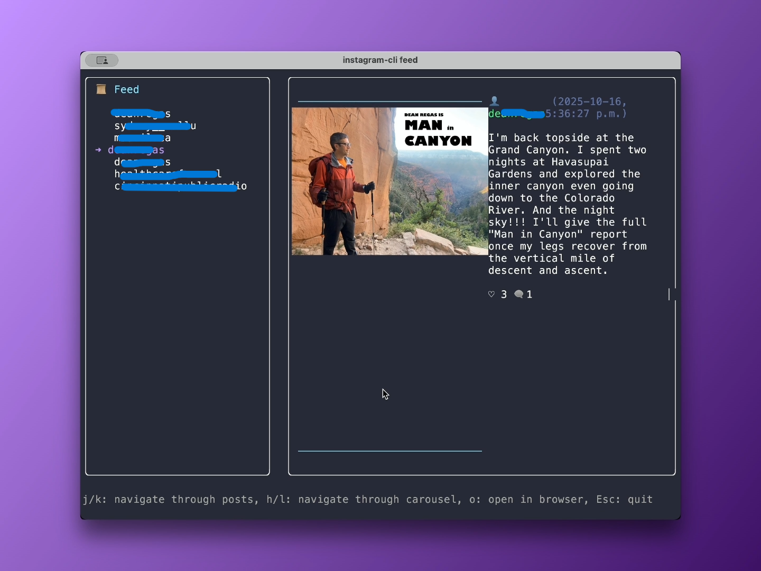Open the "Man in Canyon" post image
This screenshot has width=761, height=571.
tap(389, 181)
